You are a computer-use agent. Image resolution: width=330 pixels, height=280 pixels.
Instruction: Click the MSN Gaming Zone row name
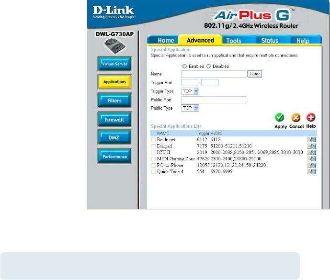pyautogui.click(x=176, y=158)
